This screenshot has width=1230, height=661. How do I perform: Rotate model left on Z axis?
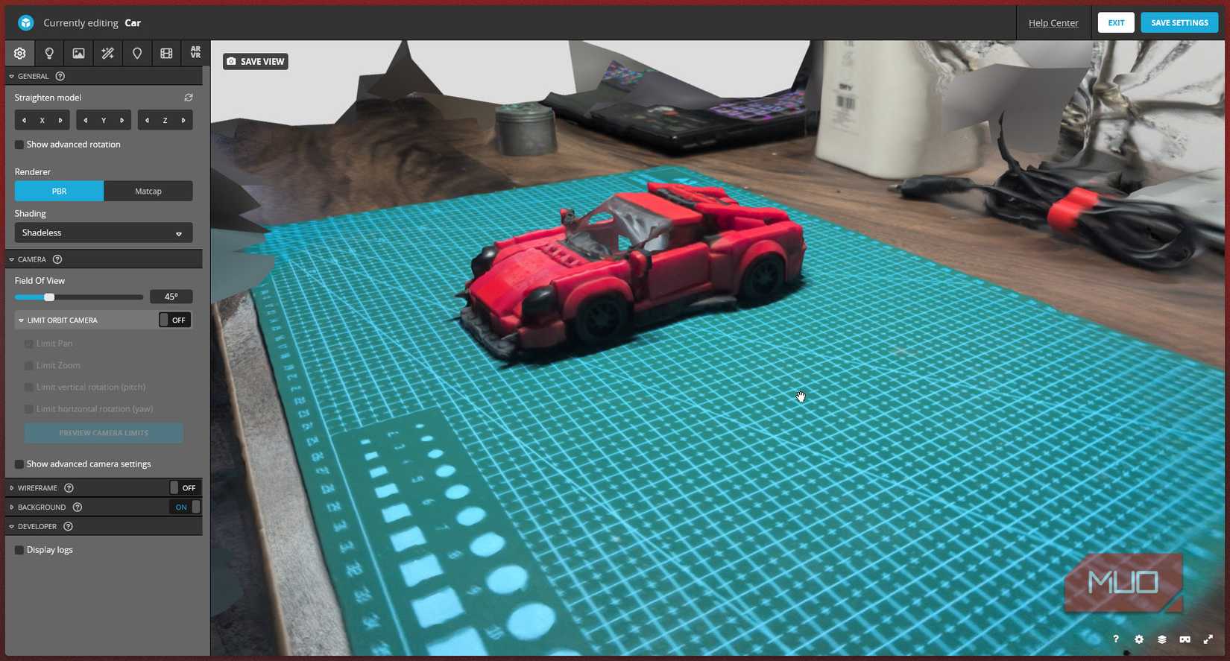(147, 120)
